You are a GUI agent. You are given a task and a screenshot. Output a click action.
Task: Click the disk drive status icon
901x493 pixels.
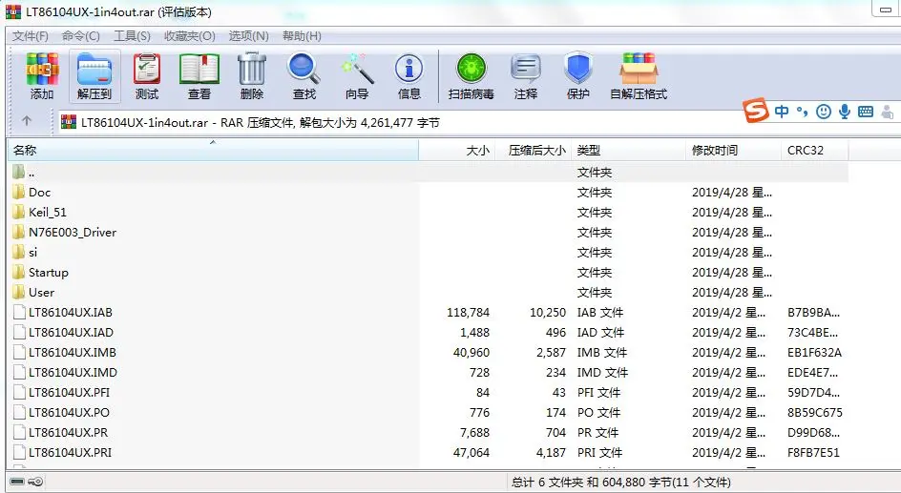[x=17, y=481]
